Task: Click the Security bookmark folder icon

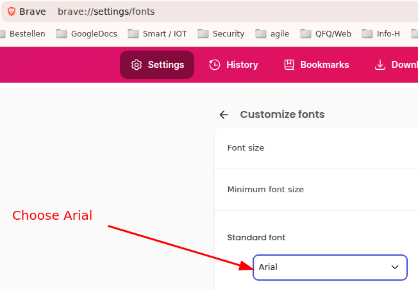Action: coord(203,34)
